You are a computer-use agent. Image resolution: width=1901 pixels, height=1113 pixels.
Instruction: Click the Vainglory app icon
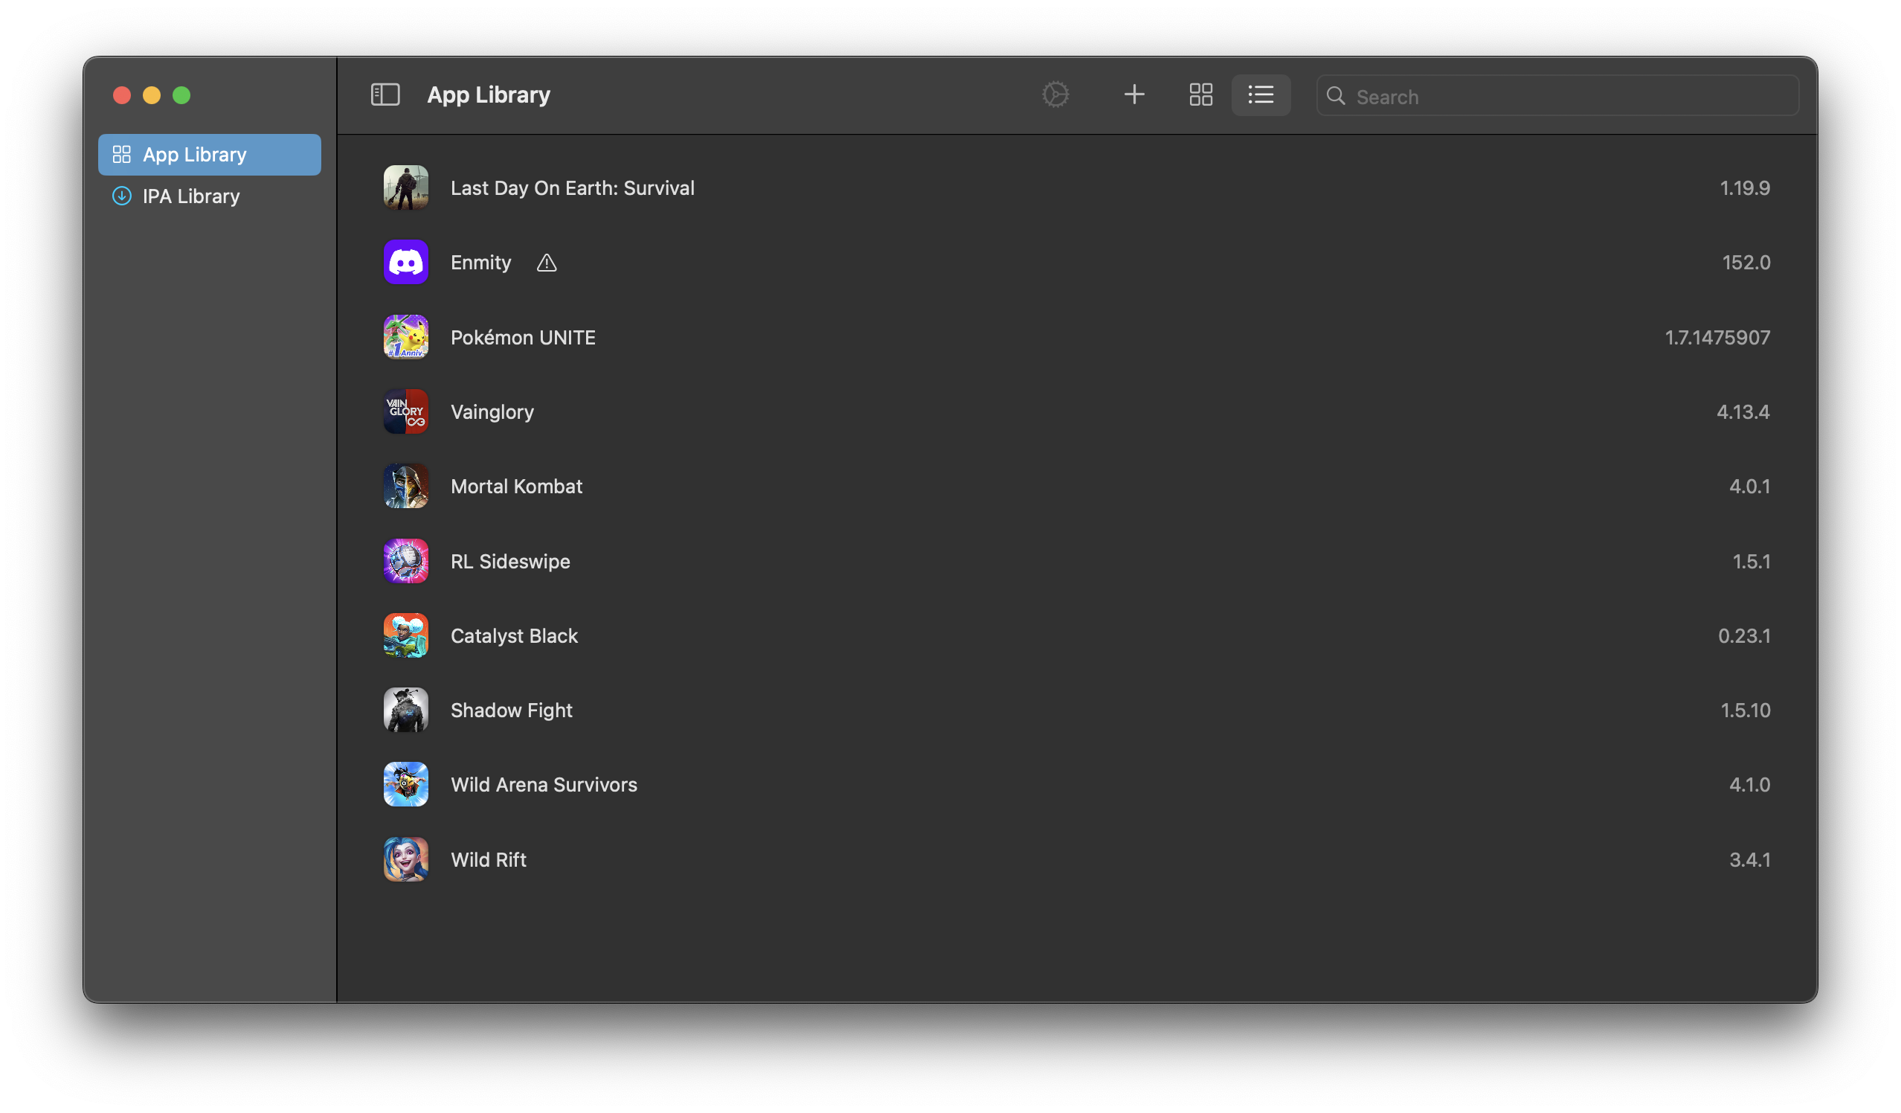click(406, 411)
